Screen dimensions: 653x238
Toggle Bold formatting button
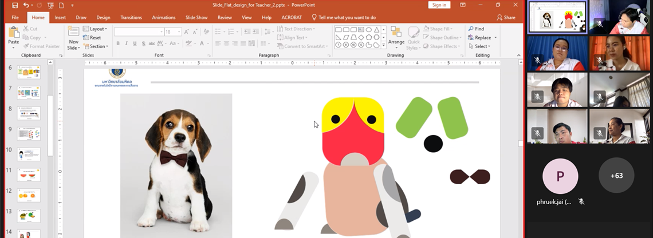tap(118, 43)
